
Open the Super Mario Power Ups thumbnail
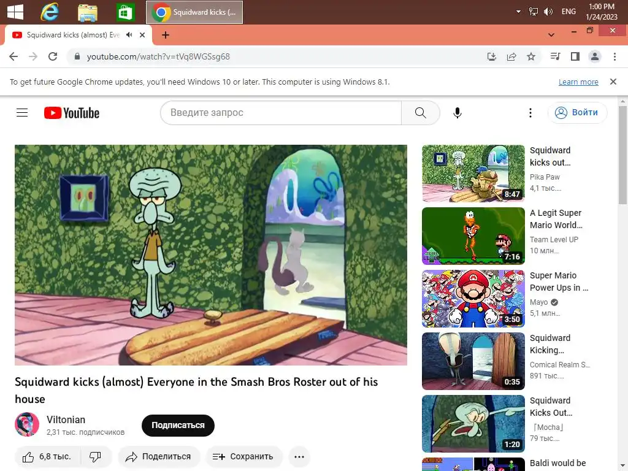coord(473,299)
